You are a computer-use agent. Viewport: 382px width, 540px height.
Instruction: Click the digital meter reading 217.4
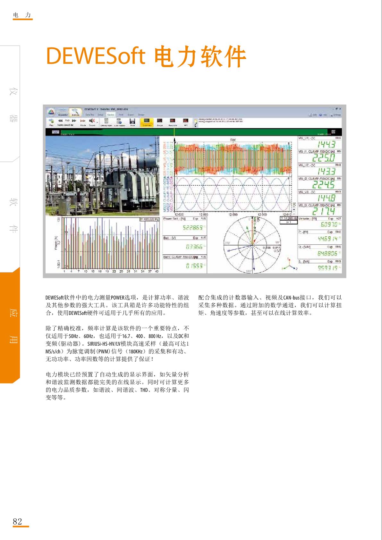tap(324, 211)
